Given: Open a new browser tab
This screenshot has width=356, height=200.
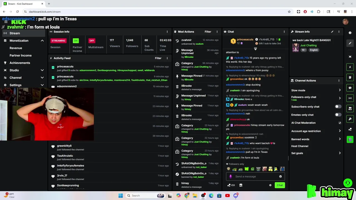Looking at the screenshot, I should [49, 4].
